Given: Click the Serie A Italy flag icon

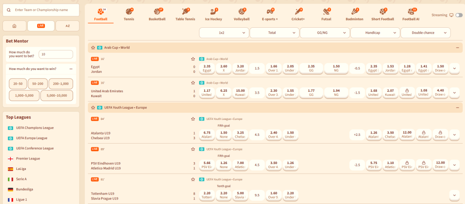Looking at the screenshot, I should point(10,179).
